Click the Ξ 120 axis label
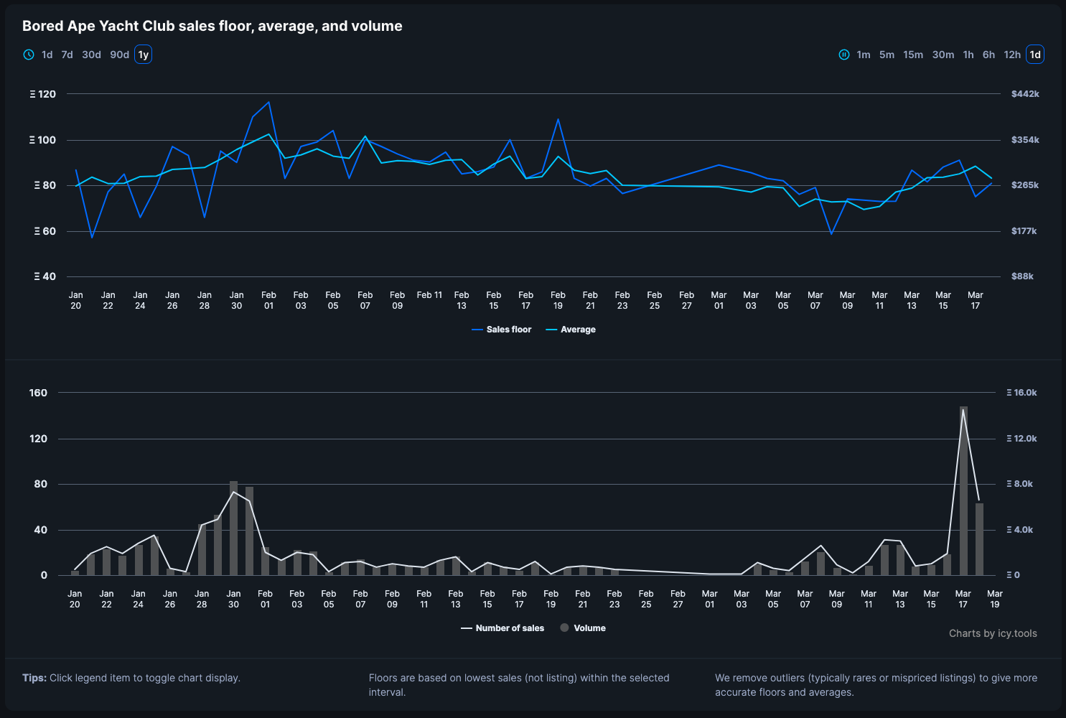 (43, 94)
